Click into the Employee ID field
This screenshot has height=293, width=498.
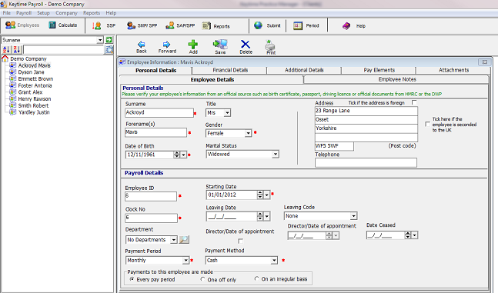(x=151, y=196)
